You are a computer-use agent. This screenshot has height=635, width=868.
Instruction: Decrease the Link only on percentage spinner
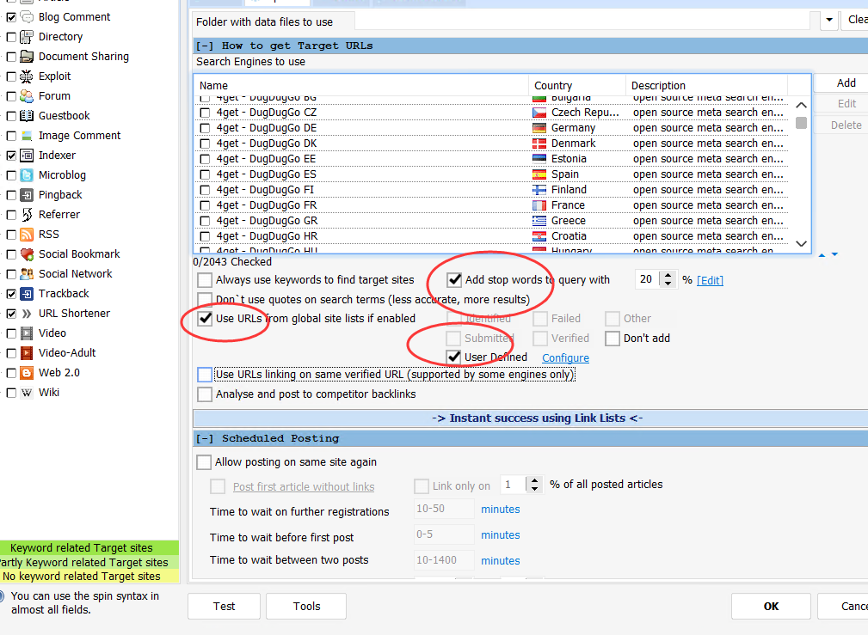point(534,489)
